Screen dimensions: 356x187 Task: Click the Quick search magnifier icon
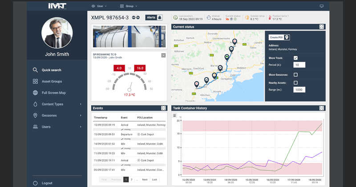pyautogui.click(x=35, y=70)
